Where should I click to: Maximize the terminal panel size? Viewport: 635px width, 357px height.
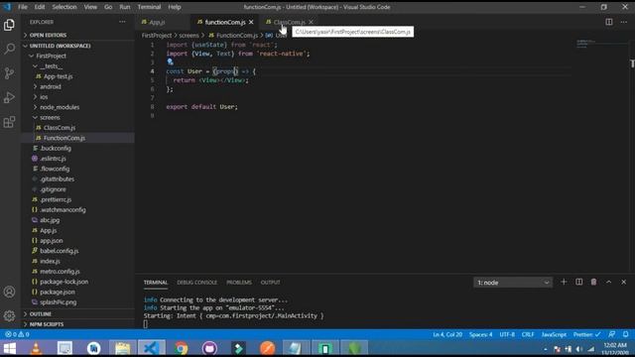click(x=608, y=282)
